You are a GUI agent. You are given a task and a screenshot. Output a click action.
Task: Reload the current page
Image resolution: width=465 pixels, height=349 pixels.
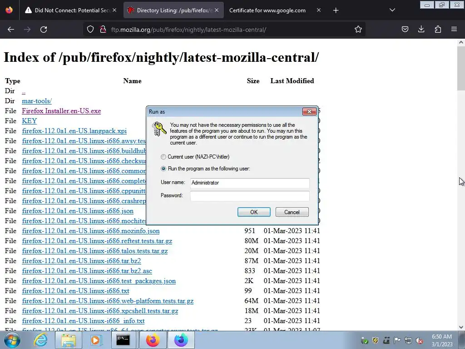coord(44,30)
